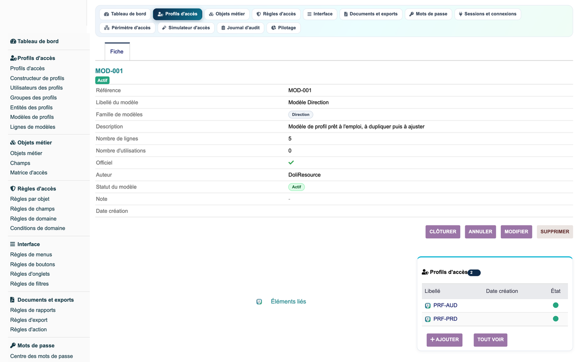Screen dimensions: 584x362
Task: Open Pilotage tab
Action: [283, 28]
